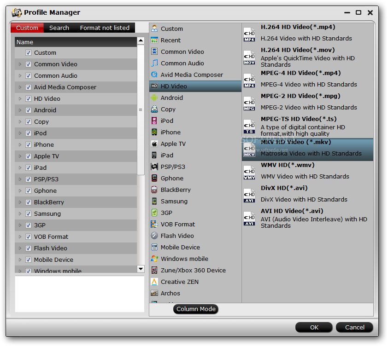Click the Recent category icon

(154, 40)
